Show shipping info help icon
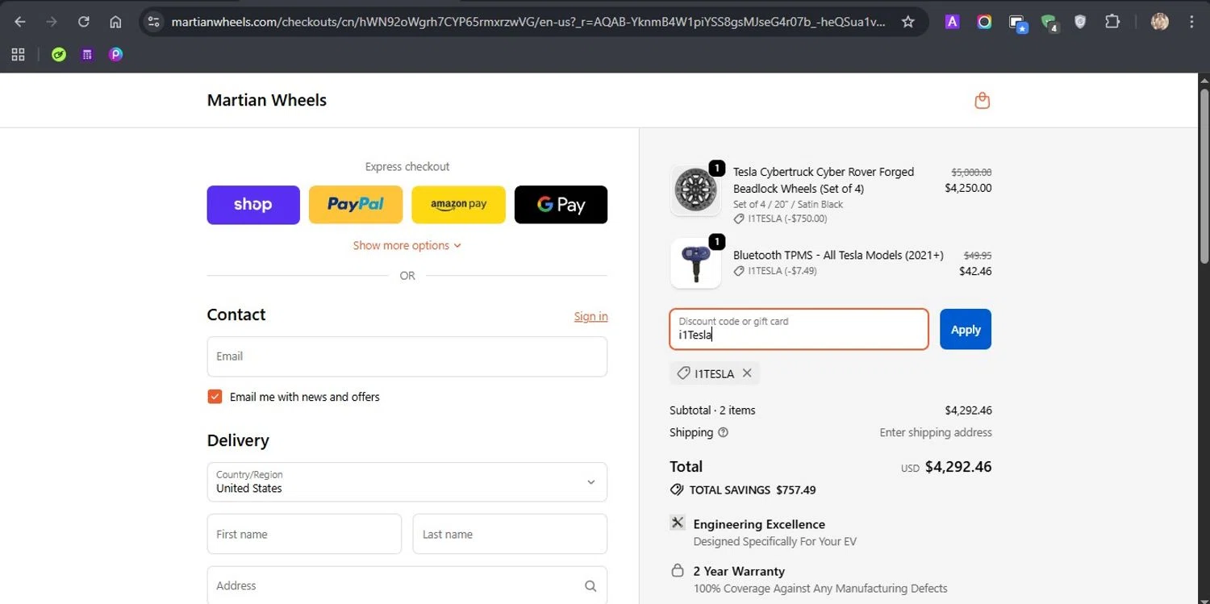Screen dimensions: 1210x604 (723, 432)
